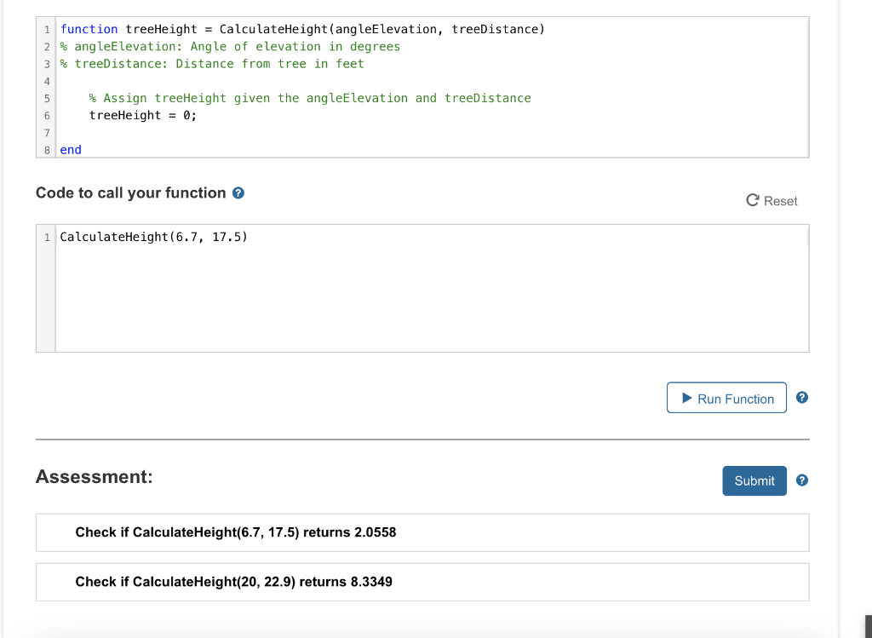This screenshot has height=638, width=872.
Task: Click line number 5 in the editor
Action: 46,98
